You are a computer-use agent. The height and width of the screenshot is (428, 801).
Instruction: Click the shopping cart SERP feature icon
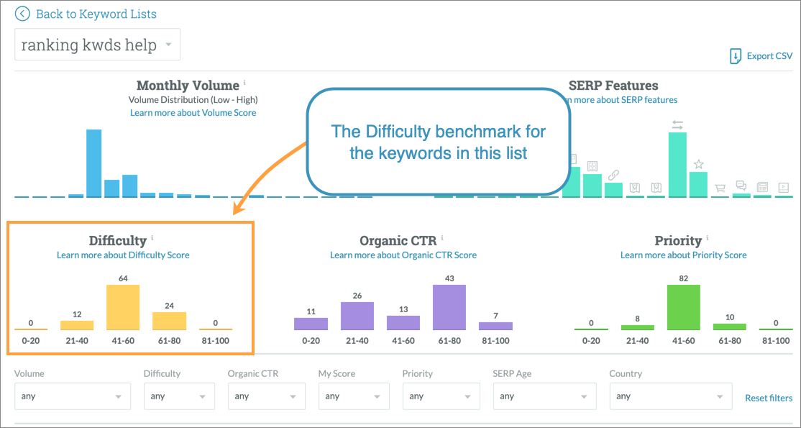point(720,188)
